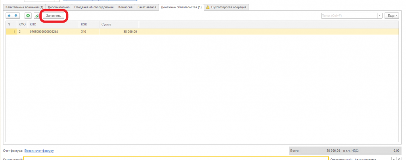Add a new row with green plus
This screenshot has height=160, width=406.
[28, 16]
